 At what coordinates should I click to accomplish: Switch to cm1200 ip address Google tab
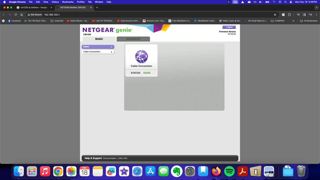coord(34,8)
